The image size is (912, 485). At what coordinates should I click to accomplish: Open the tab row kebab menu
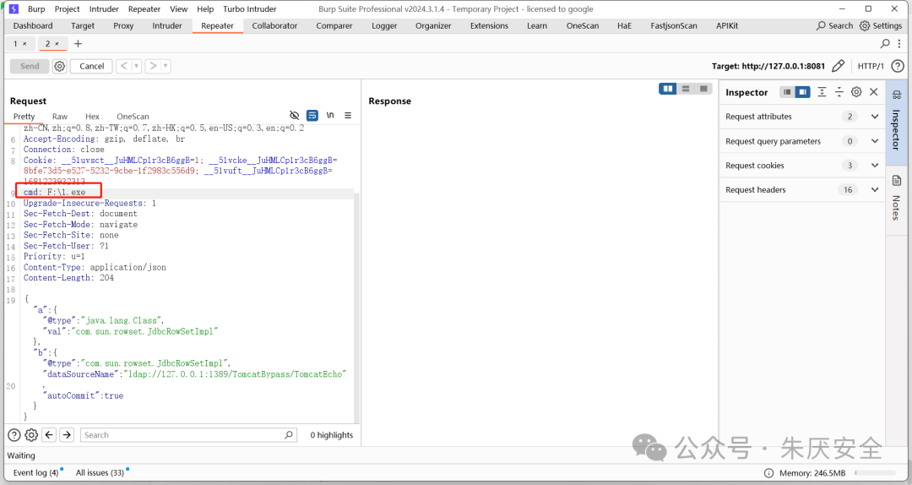(900, 44)
